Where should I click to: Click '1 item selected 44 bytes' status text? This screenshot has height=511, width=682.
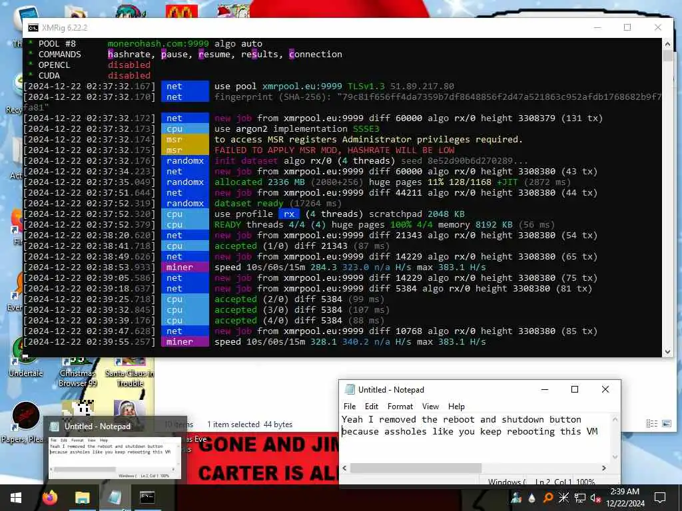[250, 425]
